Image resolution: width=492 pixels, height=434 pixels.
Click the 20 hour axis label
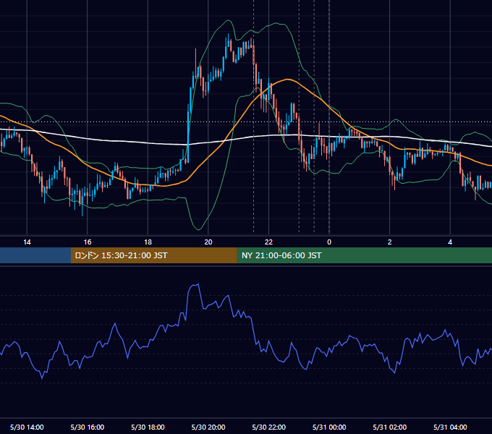point(208,242)
